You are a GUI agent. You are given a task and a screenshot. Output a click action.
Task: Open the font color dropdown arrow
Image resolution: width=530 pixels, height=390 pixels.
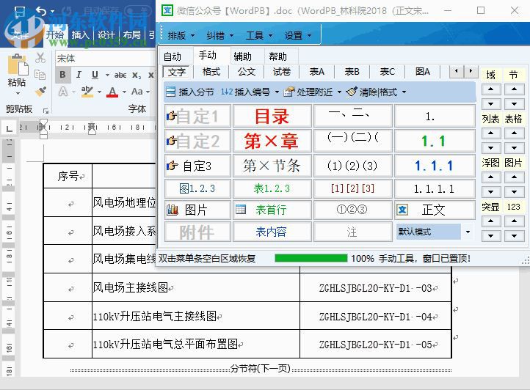point(124,92)
